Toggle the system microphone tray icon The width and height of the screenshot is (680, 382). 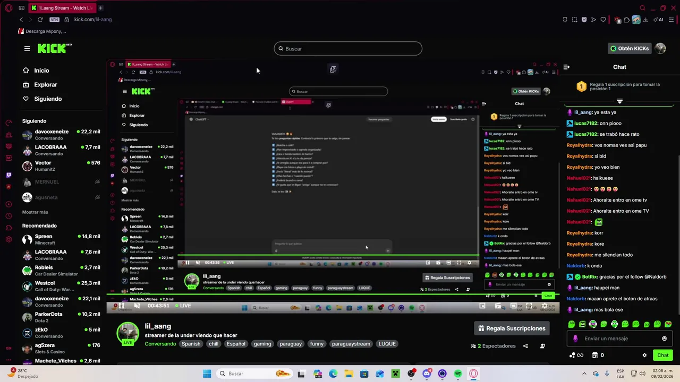pyautogui.click(x=607, y=374)
